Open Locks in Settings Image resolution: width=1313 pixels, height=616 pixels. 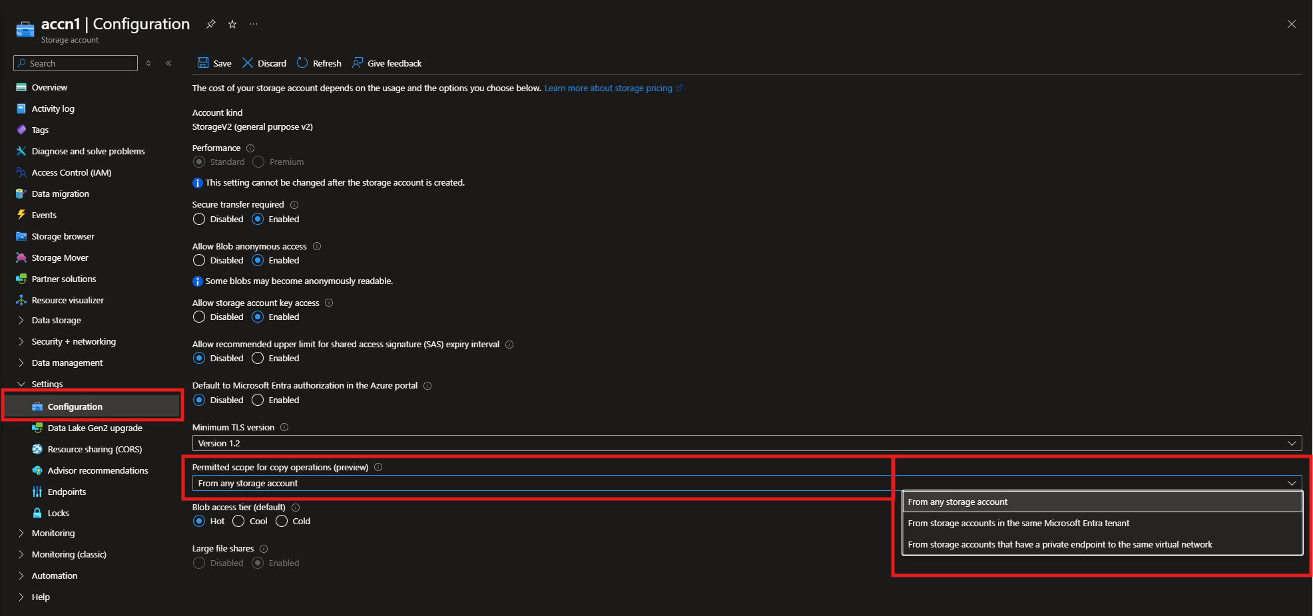[58, 513]
